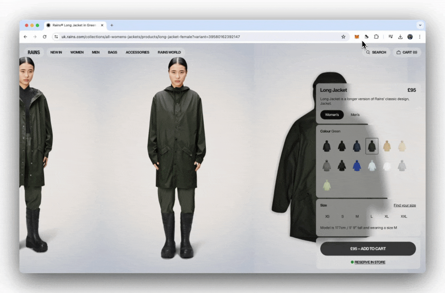Choose size XS

pos(327,216)
